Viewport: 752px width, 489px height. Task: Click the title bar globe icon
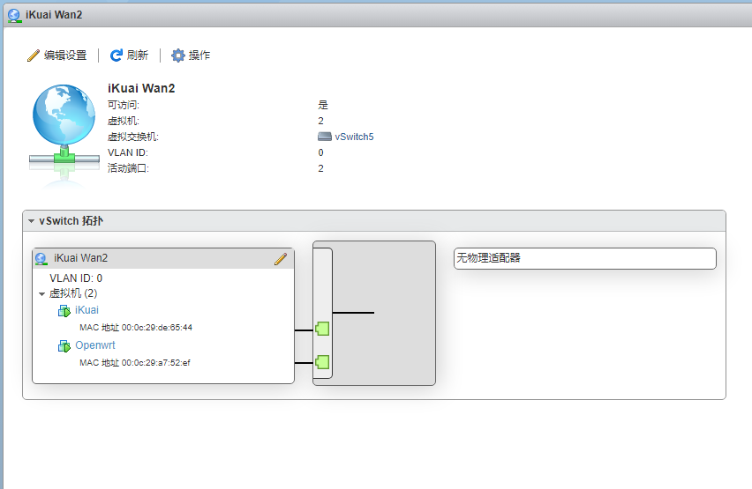(14, 15)
